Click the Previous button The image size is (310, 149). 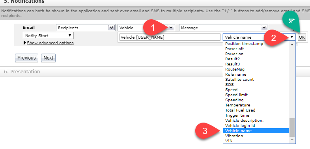coord(26,58)
